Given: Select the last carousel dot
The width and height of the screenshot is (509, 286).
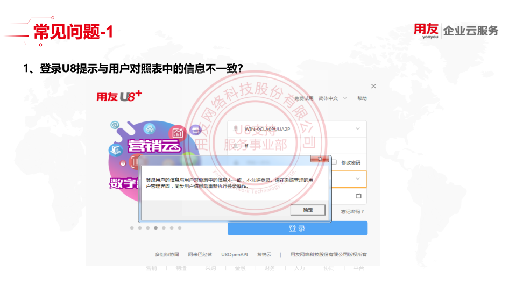Looking at the screenshot, I should pyautogui.click(x=180, y=228).
